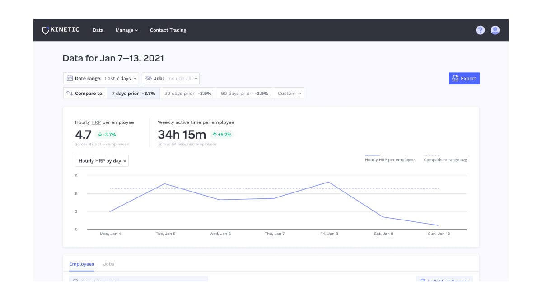Open the Data page
This screenshot has height=300, width=542.
(98, 30)
